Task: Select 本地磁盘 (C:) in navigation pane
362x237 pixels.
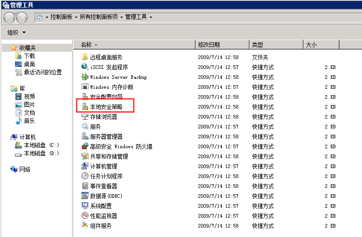Action: 41,145
